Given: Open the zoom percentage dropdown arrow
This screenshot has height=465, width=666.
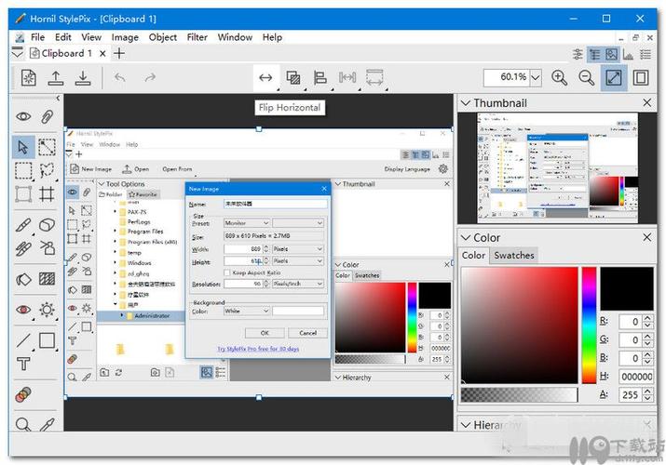Looking at the screenshot, I should pyautogui.click(x=536, y=77).
